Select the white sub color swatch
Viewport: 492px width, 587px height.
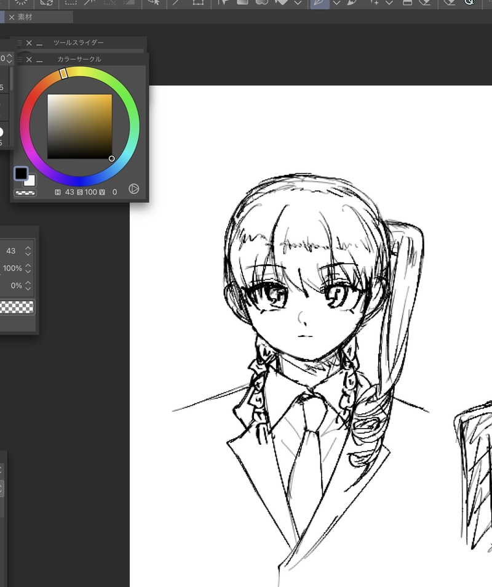pos(31,181)
